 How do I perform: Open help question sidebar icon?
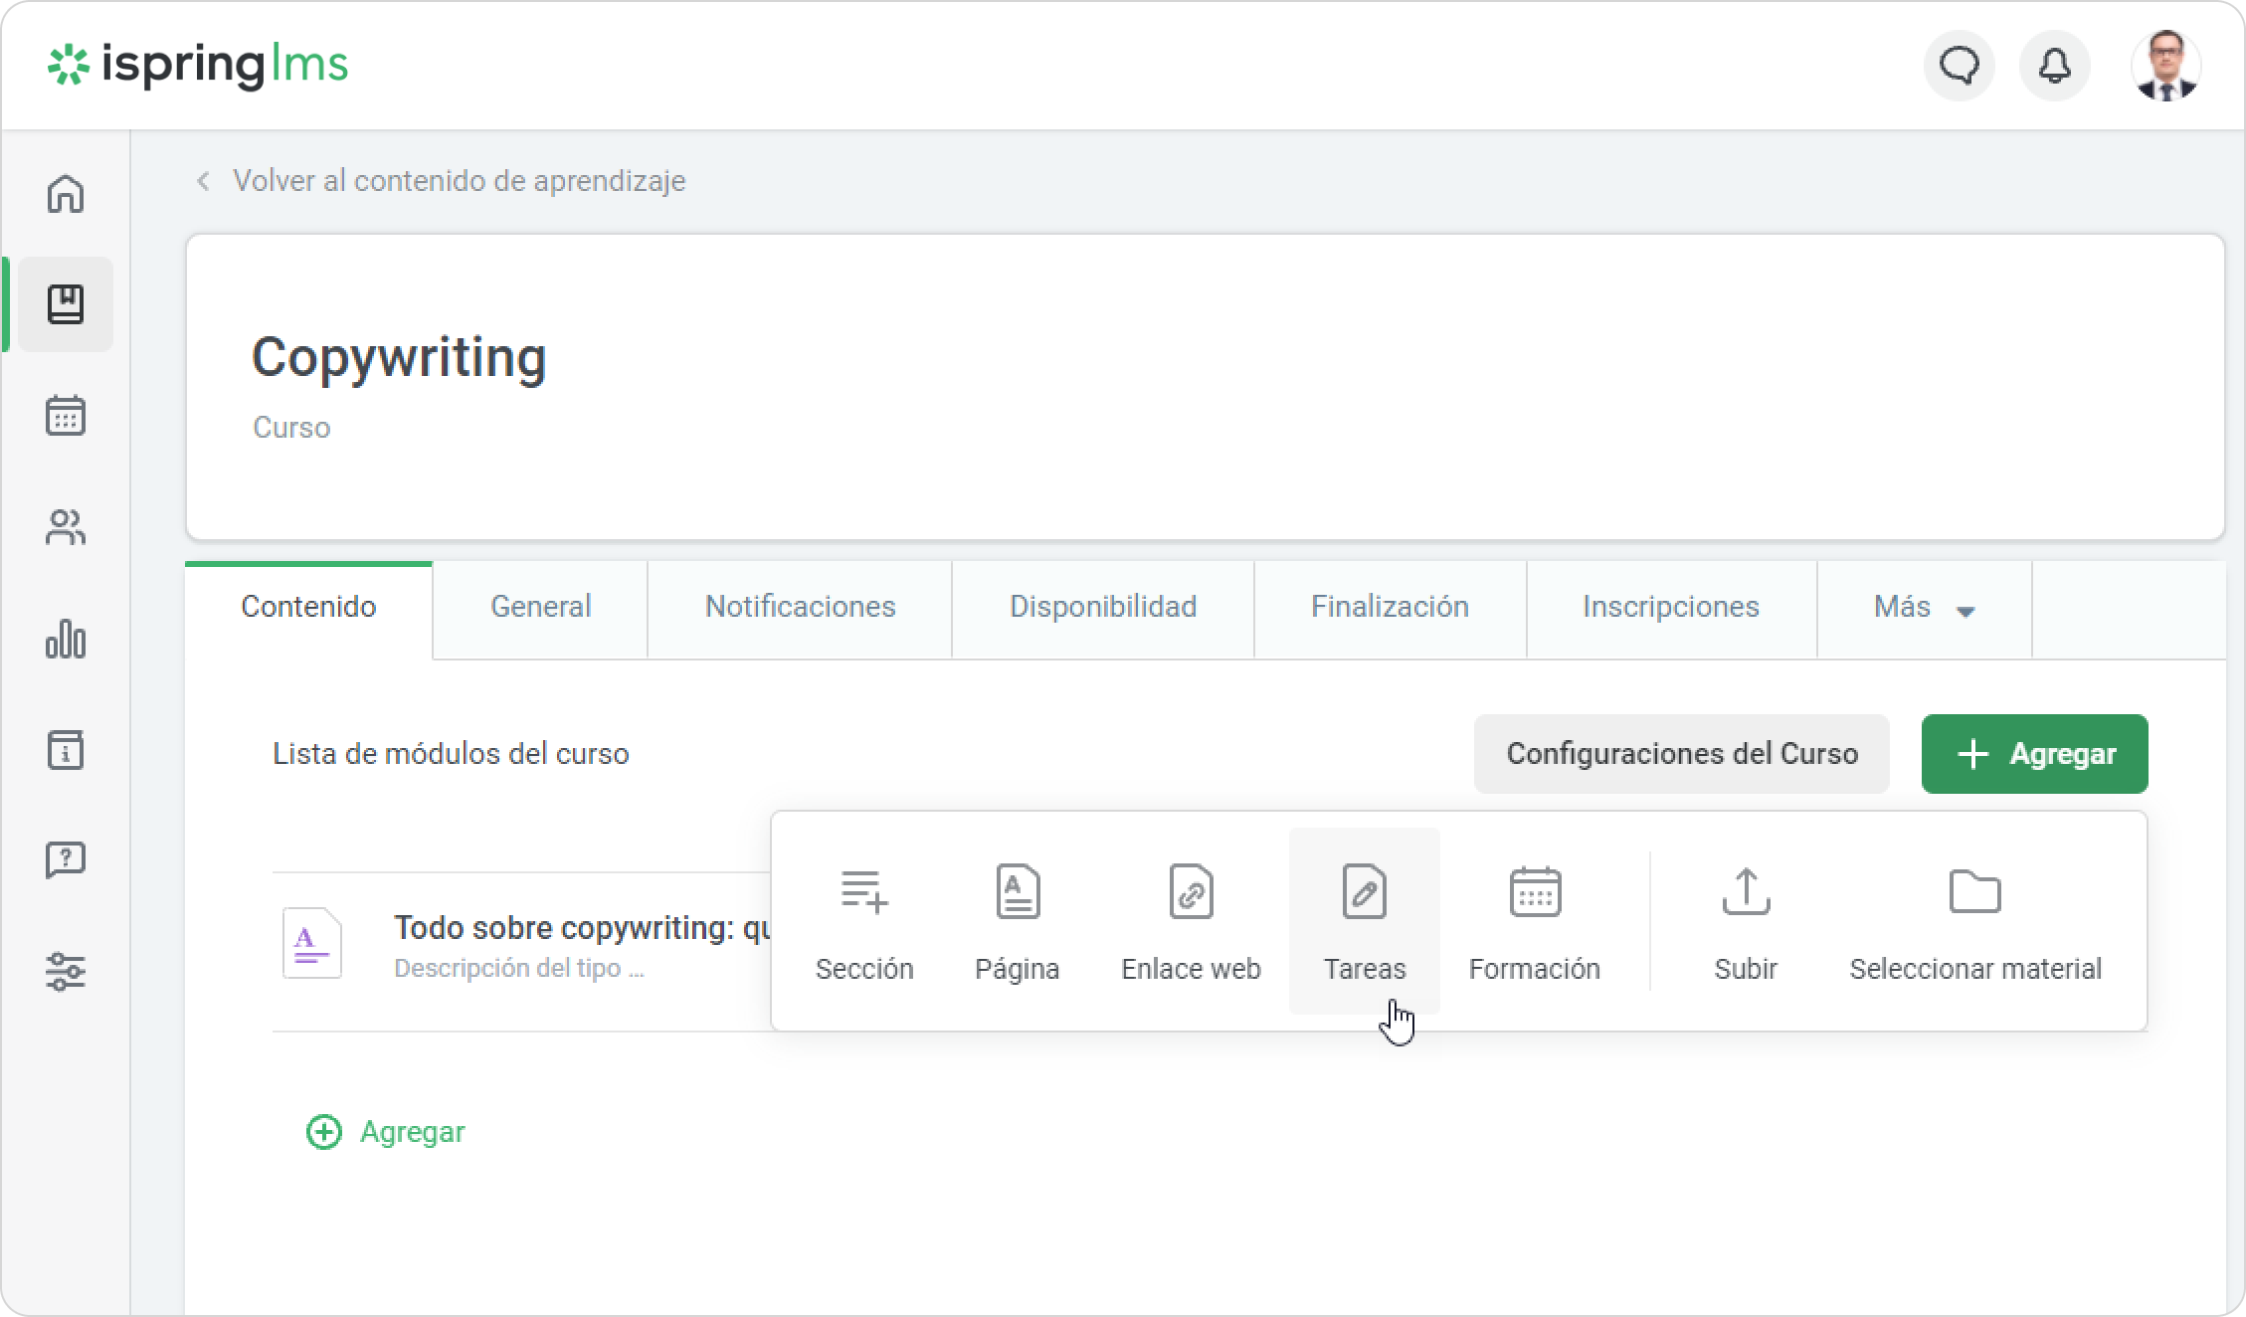click(66, 859)
